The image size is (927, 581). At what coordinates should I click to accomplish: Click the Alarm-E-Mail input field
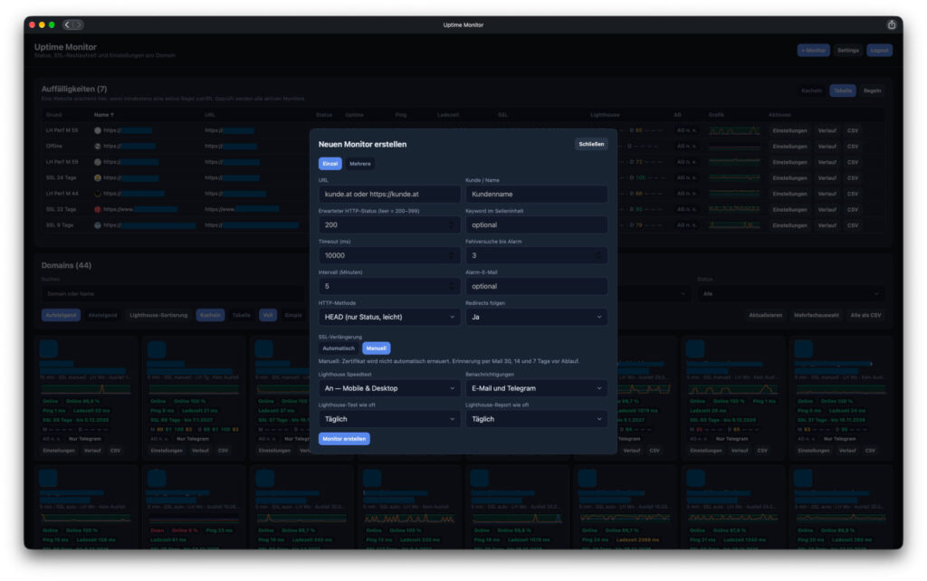pos(536,286)
